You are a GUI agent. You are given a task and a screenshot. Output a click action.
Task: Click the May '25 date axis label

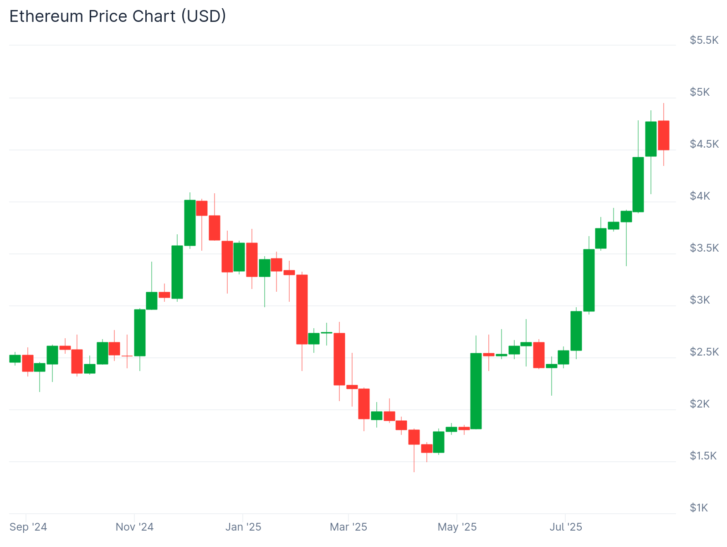pos(457,527)
